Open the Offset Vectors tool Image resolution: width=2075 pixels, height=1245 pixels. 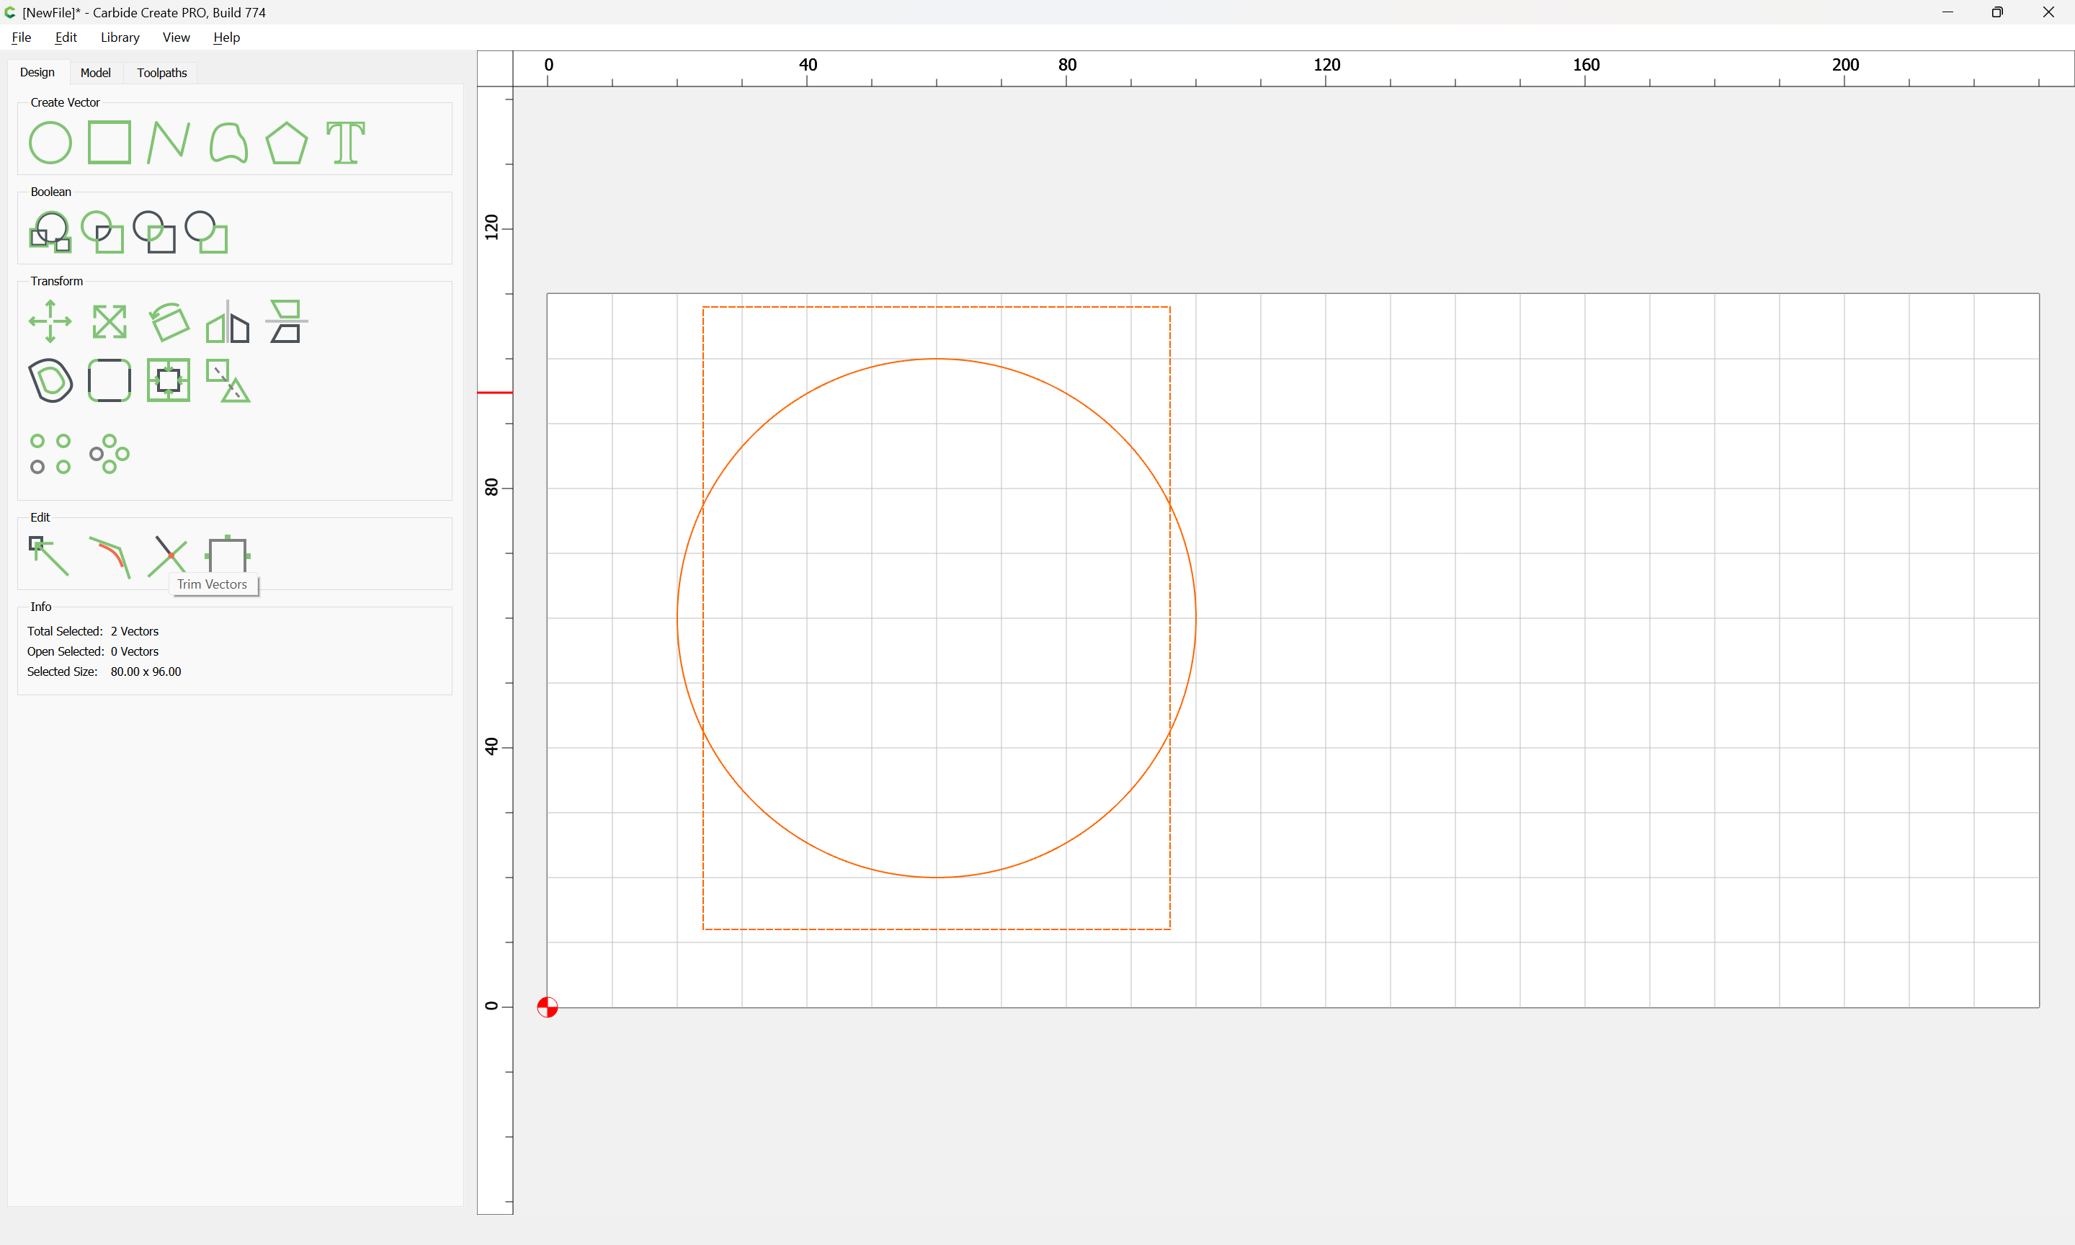(50, 380)
